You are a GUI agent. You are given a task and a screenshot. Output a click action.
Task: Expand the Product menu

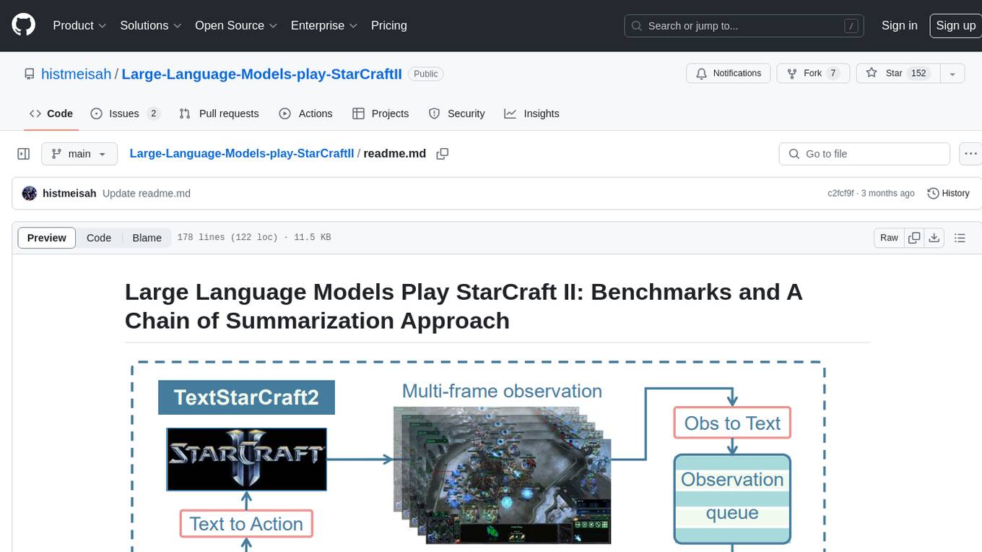point(79,25)
